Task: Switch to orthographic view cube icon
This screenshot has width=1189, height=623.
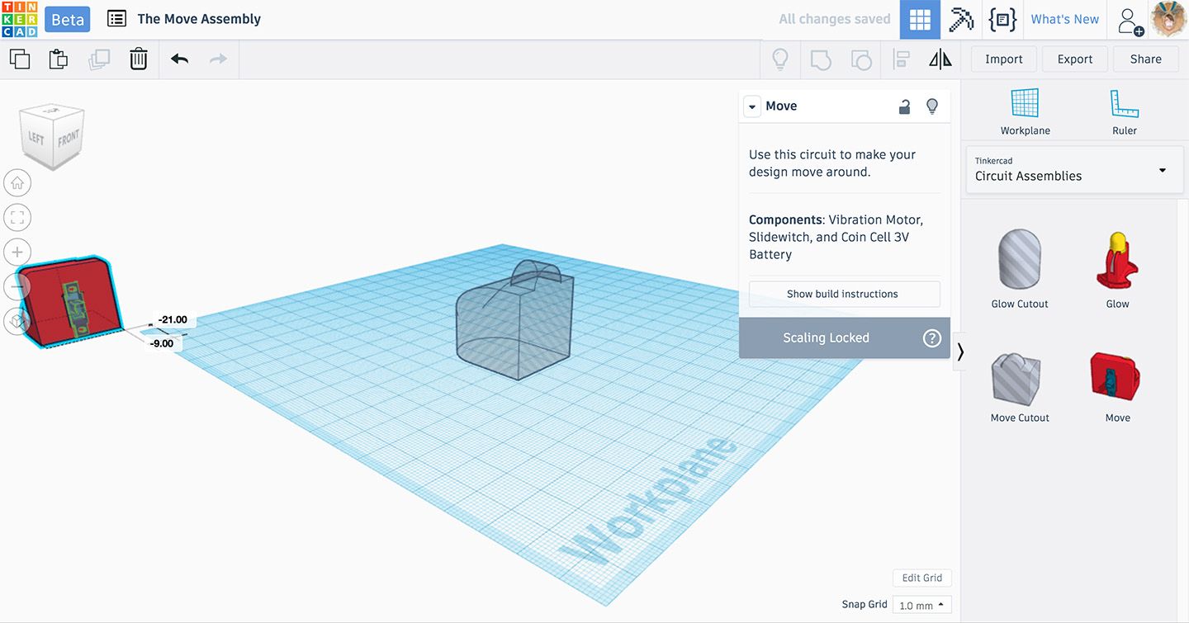Action: coord(17,321)
